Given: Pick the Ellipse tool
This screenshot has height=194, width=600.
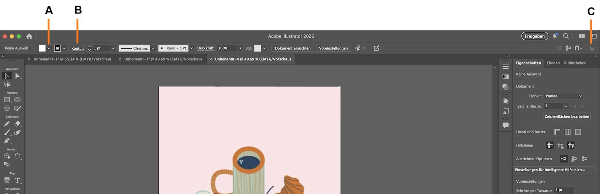Looking at the screenshot, I should point(17,100).
